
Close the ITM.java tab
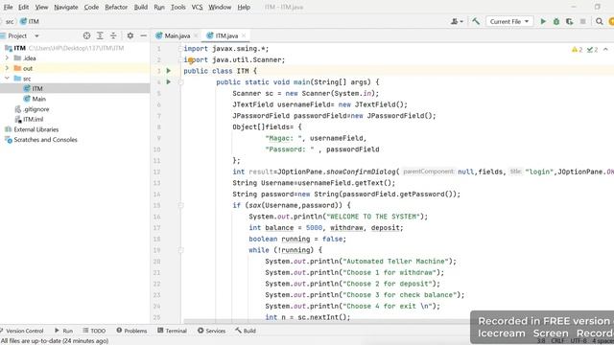[x=244, y=35]
